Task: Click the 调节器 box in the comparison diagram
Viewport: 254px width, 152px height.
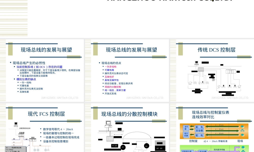Action: pos(186,128)
